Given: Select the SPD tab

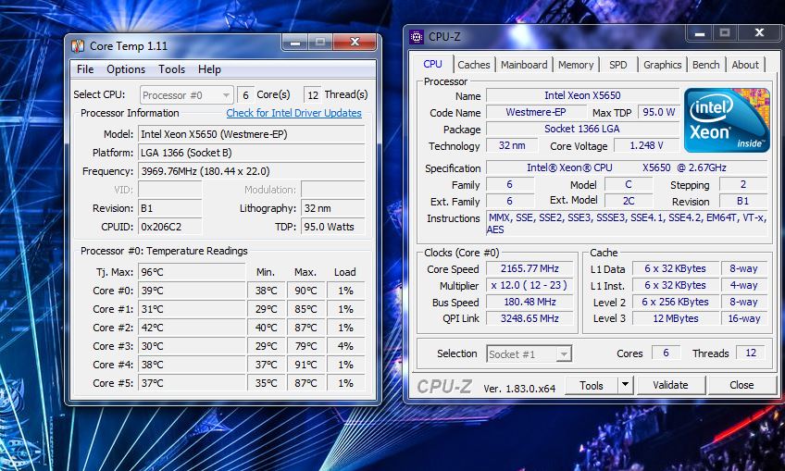Looking at the screenshot, I should [617, 65].
